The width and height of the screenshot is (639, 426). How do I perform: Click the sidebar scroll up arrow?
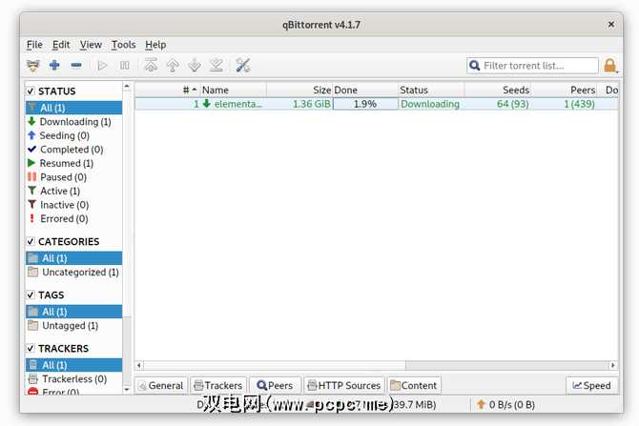pyautogui.click(x=127, y=87)
